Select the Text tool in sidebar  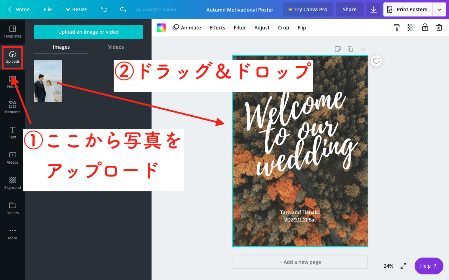coord(13,132)
